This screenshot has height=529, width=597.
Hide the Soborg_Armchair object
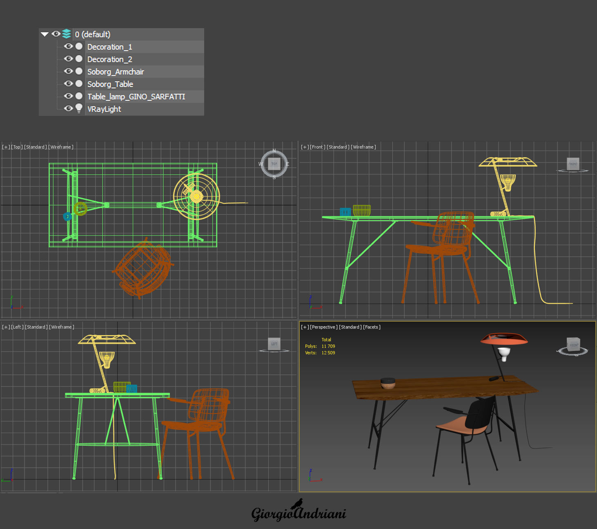point(69,71)
